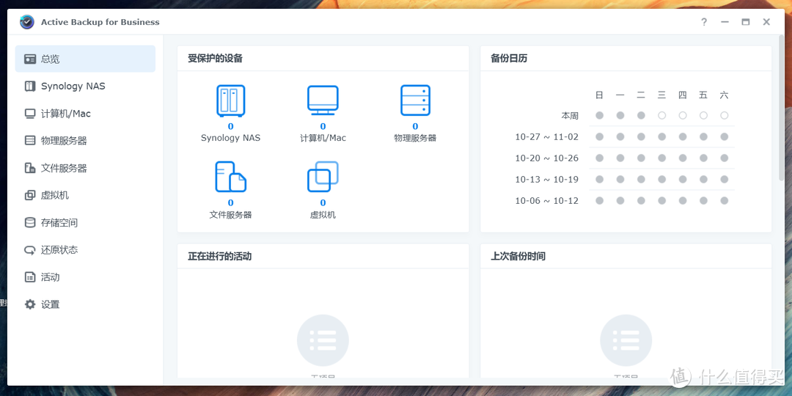792x396 pixels.
Task: Click 本周 Wednesday hollow dot in calendar
Action: 661,116
